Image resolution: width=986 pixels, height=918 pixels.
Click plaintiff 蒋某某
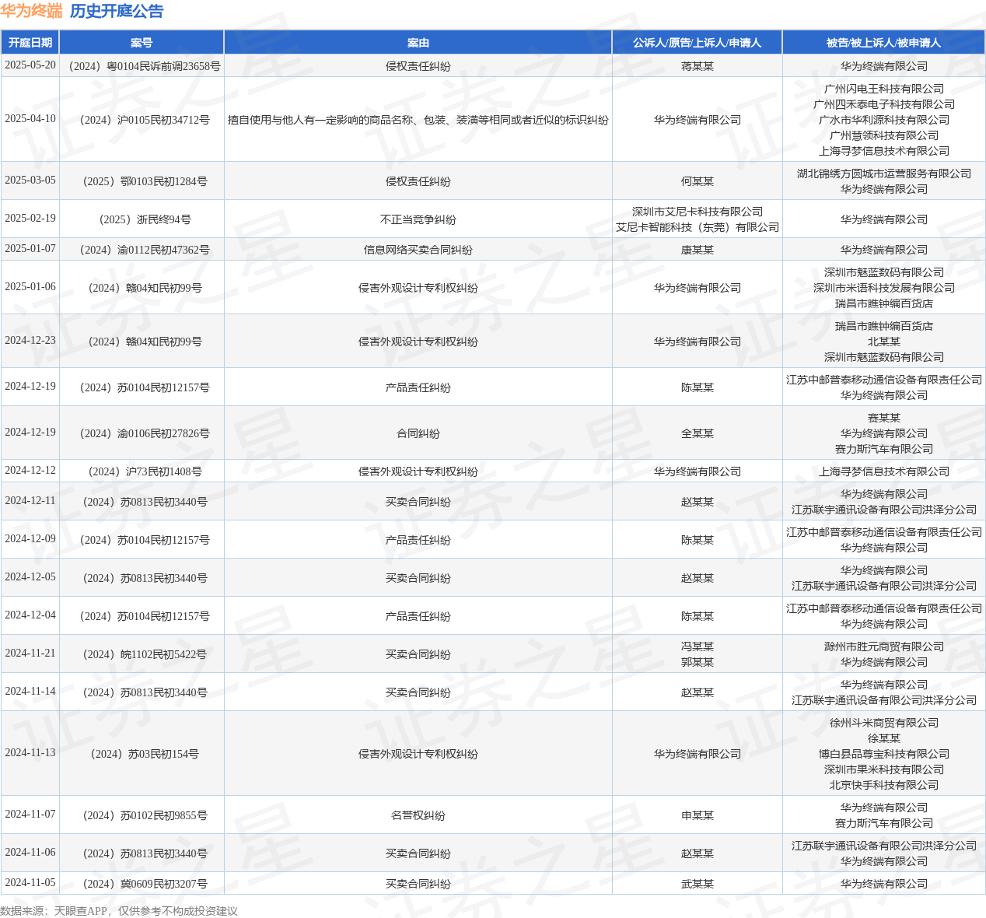click(x=698, y=66)
